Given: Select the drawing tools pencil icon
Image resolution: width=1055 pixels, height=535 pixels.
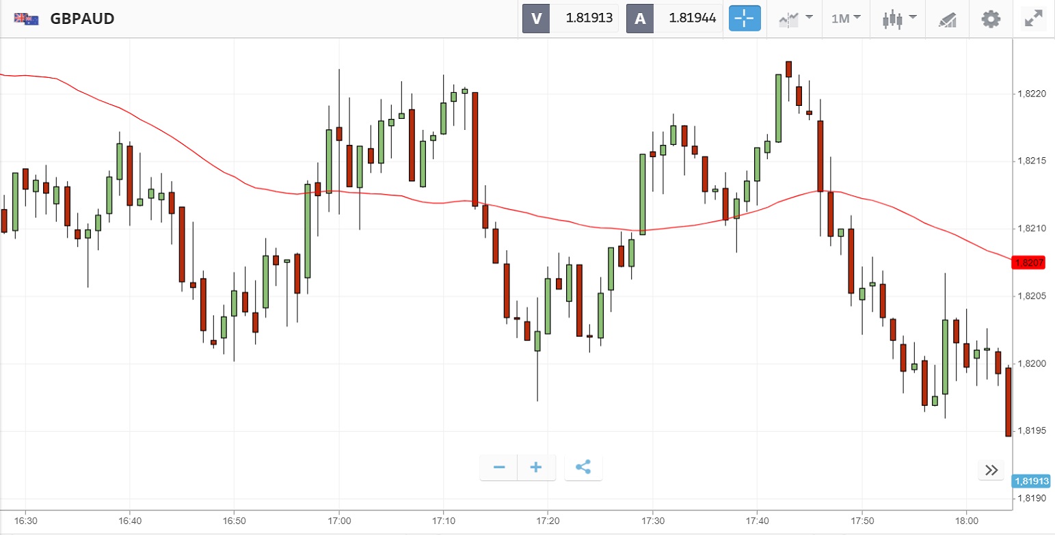Looking at the screenshot, I should 946,18.
